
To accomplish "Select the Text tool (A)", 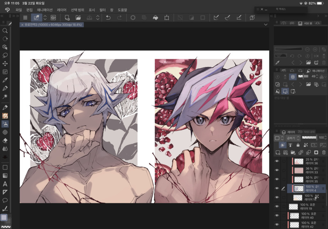I will (5, 184).
